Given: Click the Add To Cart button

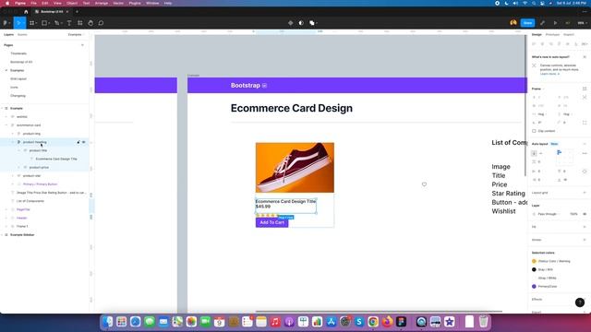Looking at the screenshot, I should pos(271,222).
